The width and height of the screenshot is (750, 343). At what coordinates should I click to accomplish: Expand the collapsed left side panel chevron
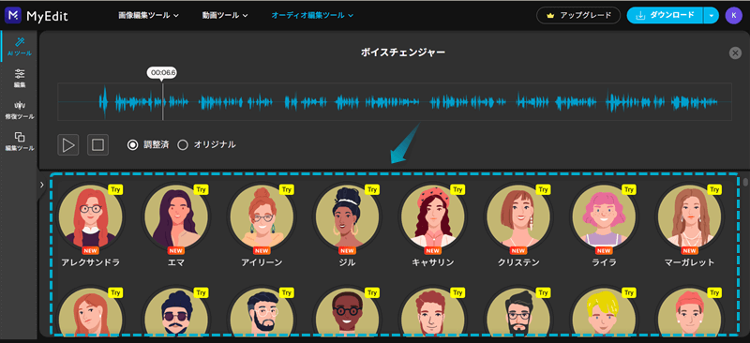pos(41,185)
